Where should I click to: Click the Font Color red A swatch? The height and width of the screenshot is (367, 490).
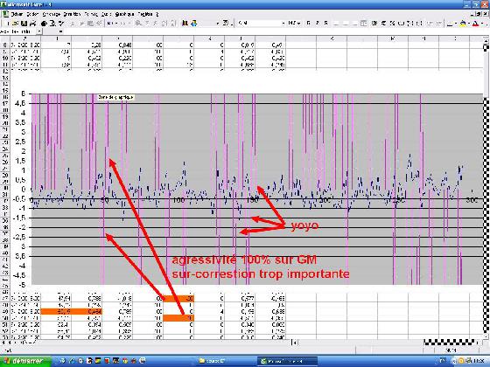[x=476, y=23]
